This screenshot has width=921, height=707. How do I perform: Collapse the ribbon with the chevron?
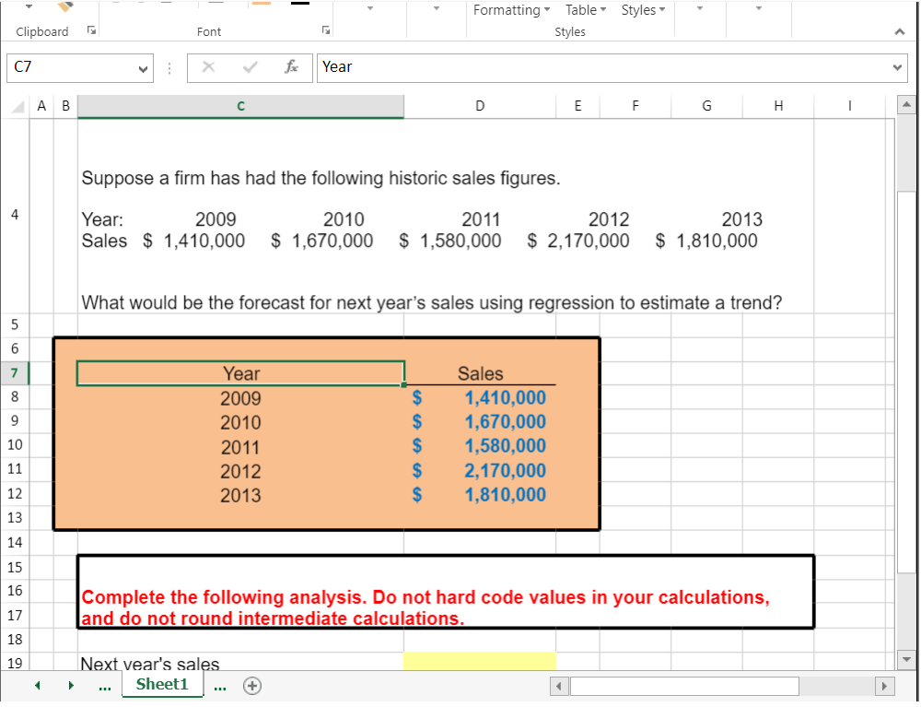[900, 30]
